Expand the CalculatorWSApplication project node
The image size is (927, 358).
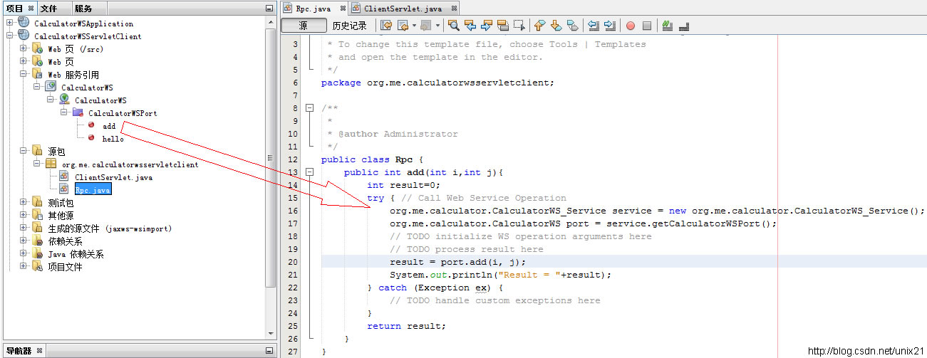[x=10, y=23]
